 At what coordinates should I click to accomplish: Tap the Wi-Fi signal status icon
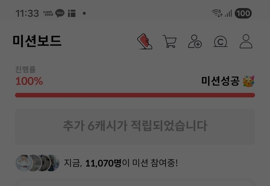click(217, 13)
